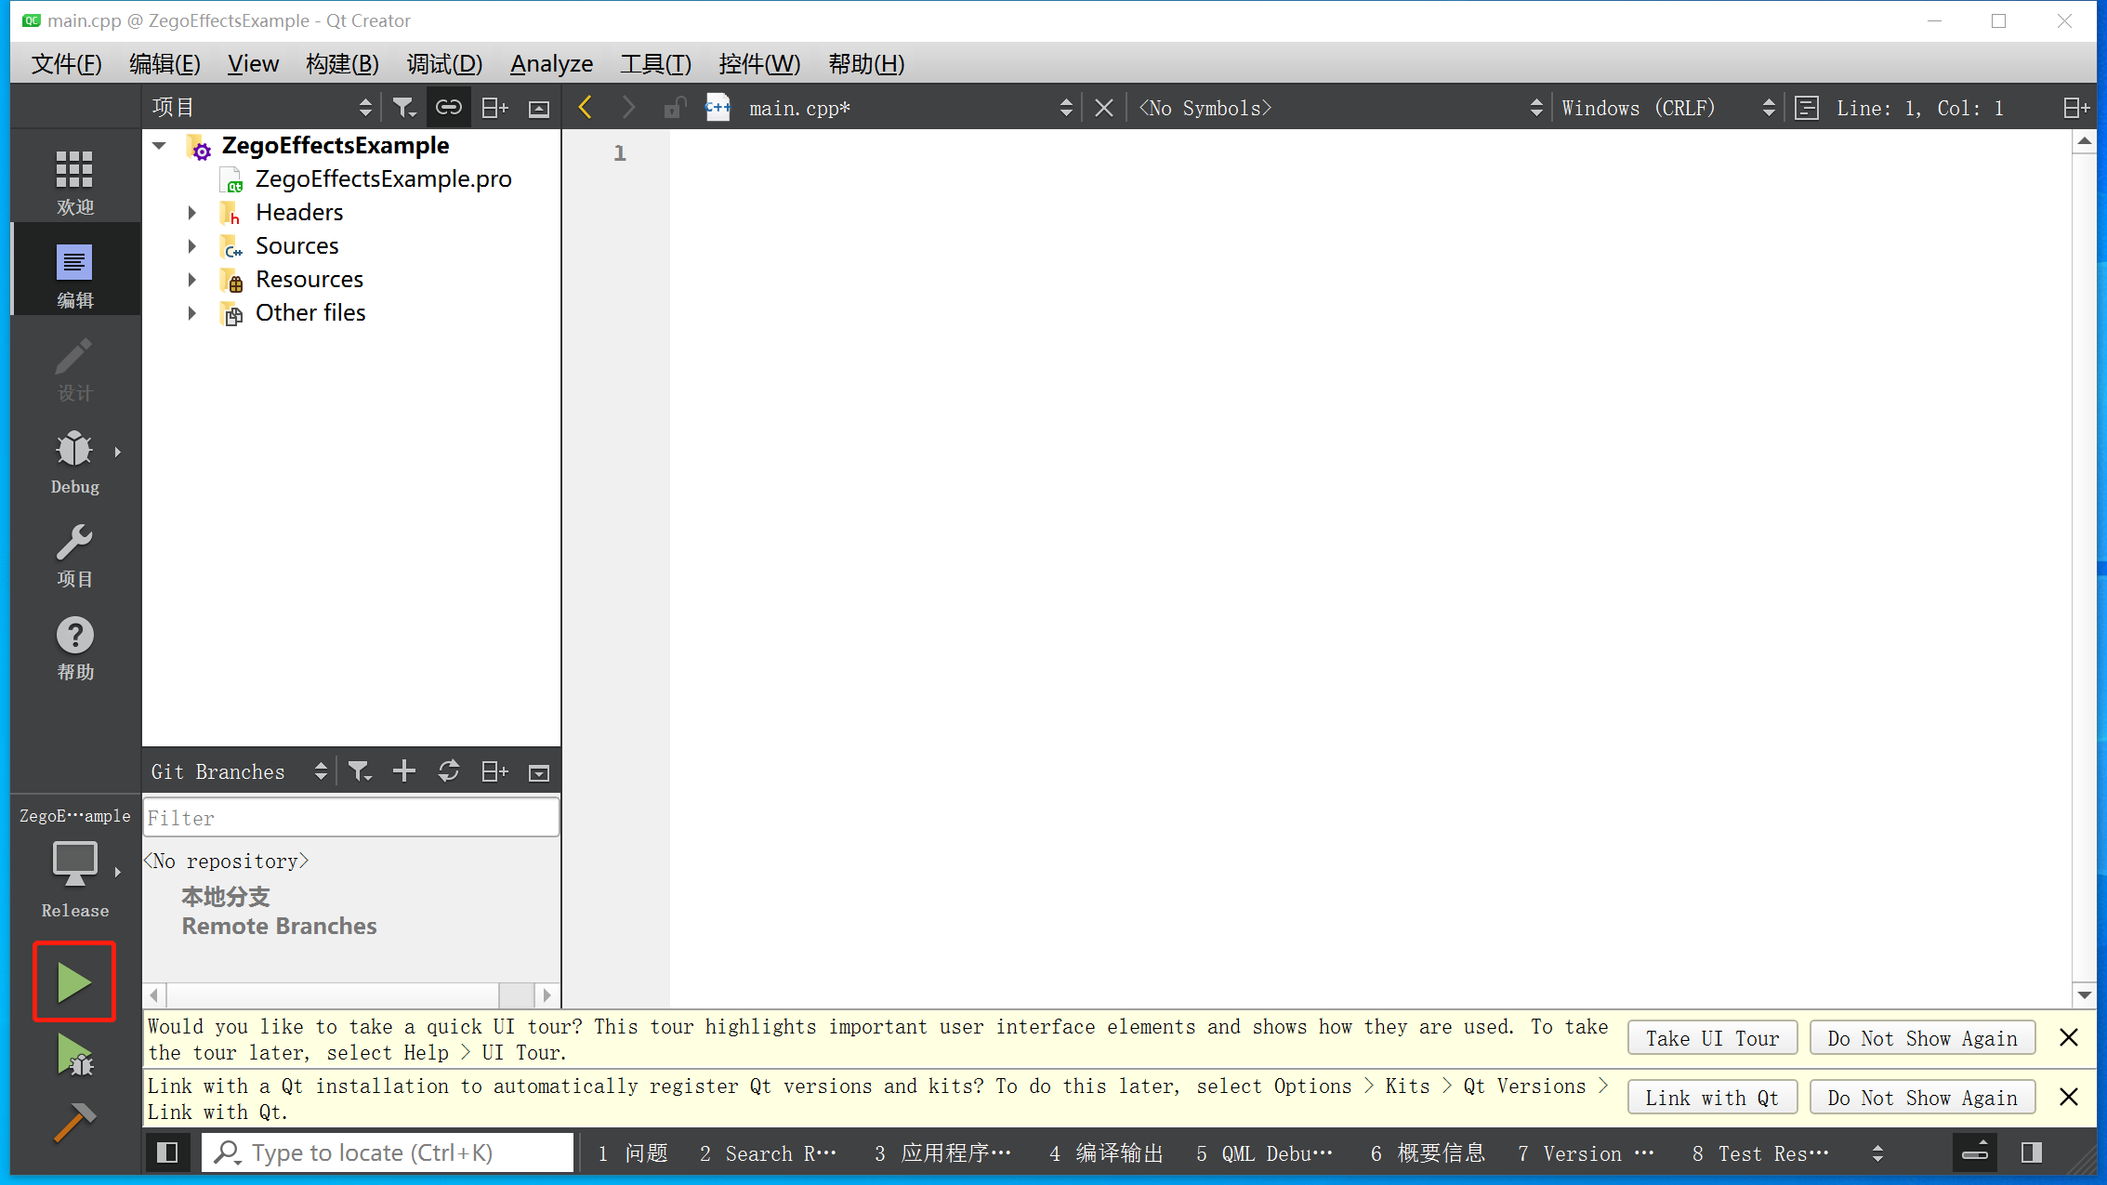Filter the Git Branches view
2107x1185 pixels.
[360, 771]
